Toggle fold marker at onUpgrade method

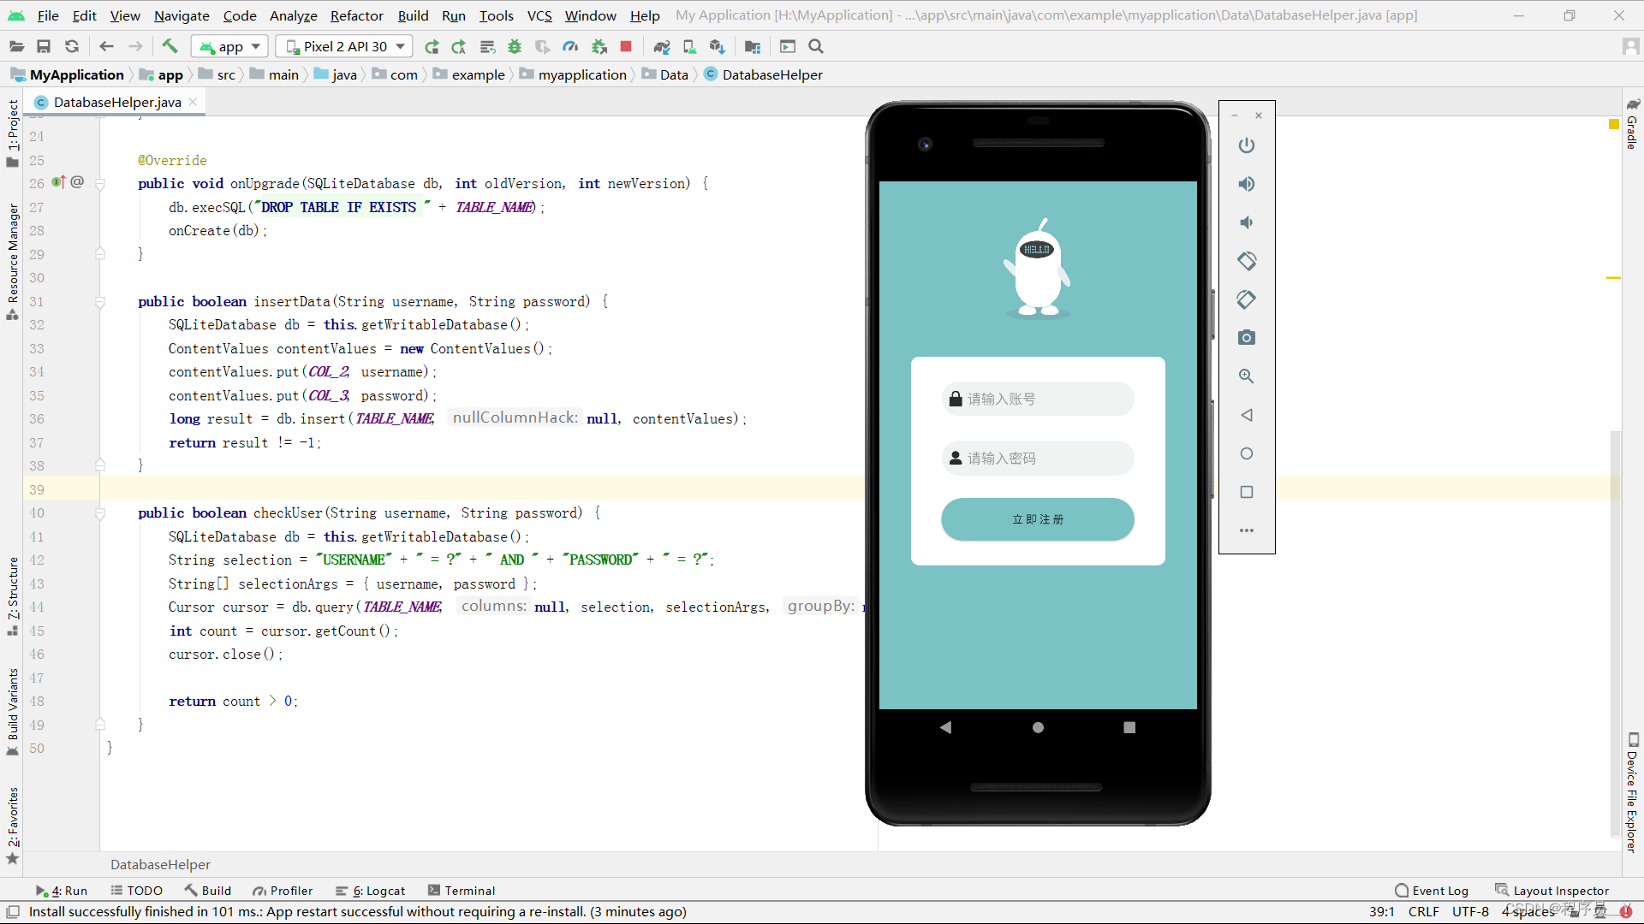point(100,183)
